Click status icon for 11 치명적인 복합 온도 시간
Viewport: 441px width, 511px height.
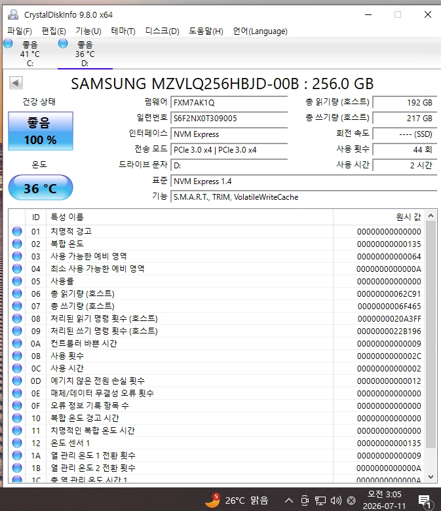pyautogui.click(x=17, y=430)
